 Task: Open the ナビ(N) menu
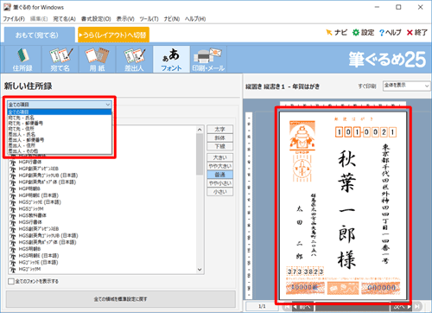[172, 19]
